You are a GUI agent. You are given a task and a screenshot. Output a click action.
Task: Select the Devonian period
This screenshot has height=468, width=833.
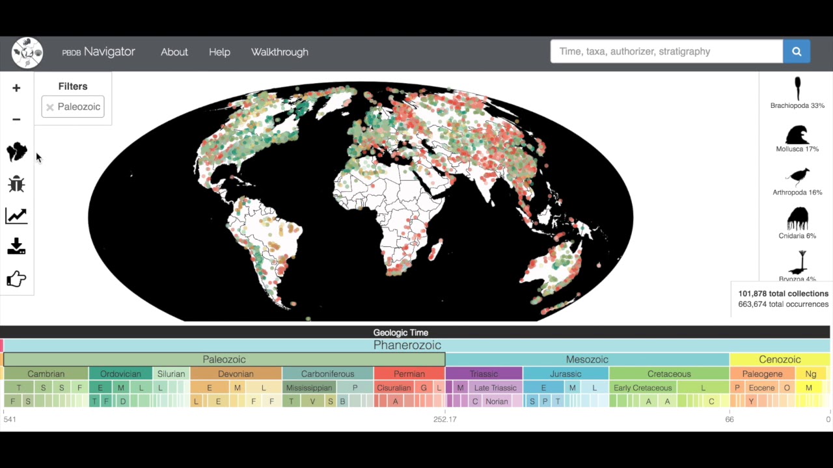point(236,374)
